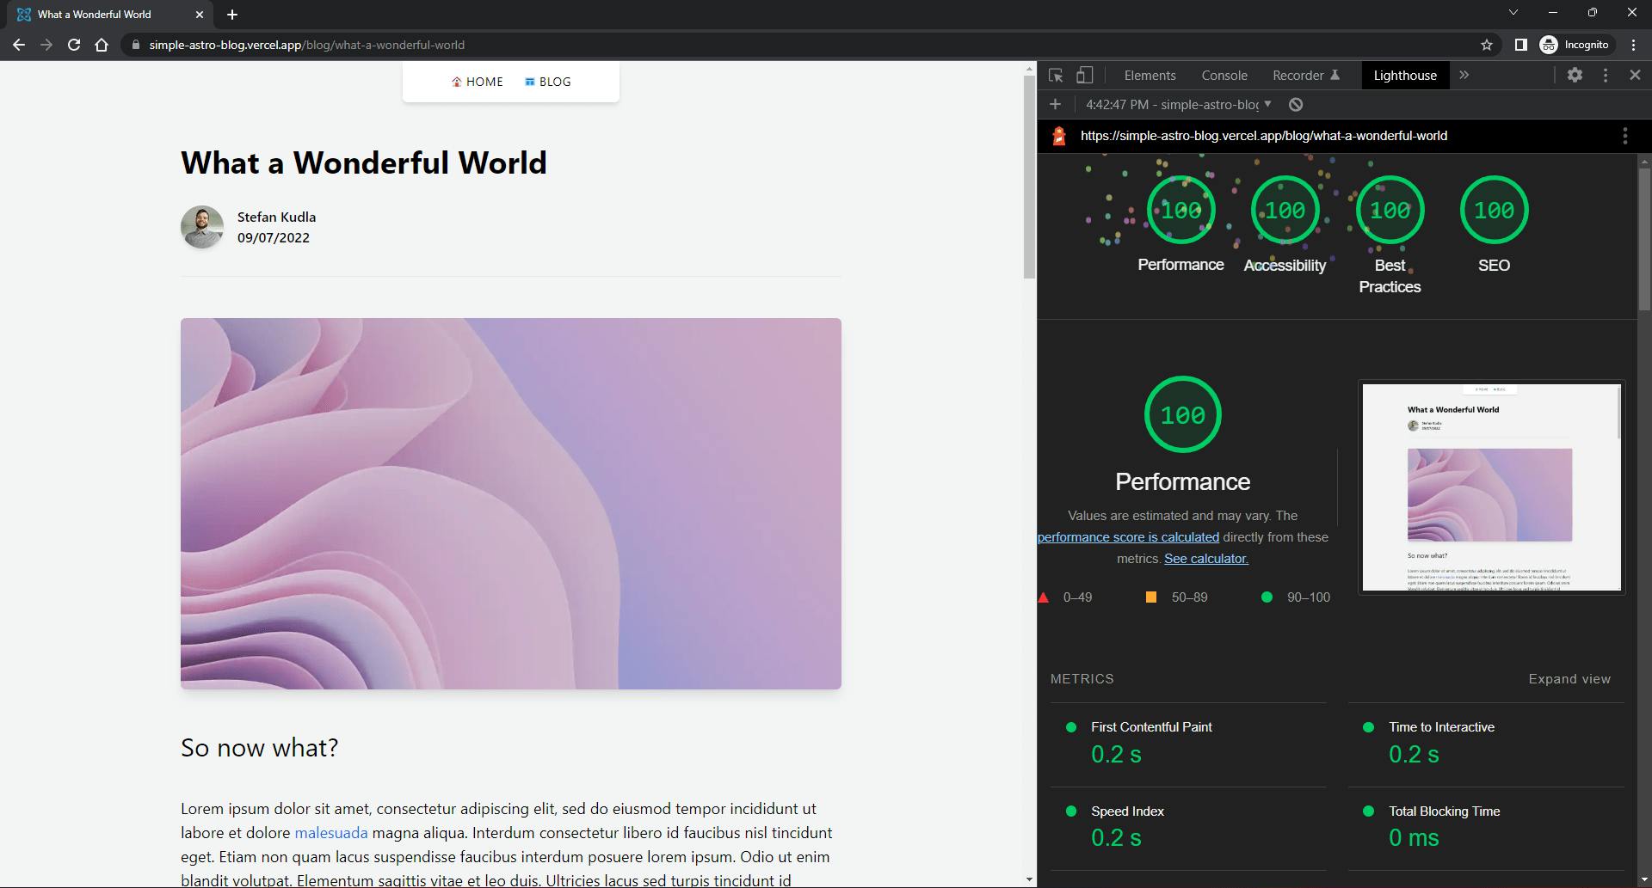Toggle the Chrome side panel icon
1652x888 pixels.
1520,45
